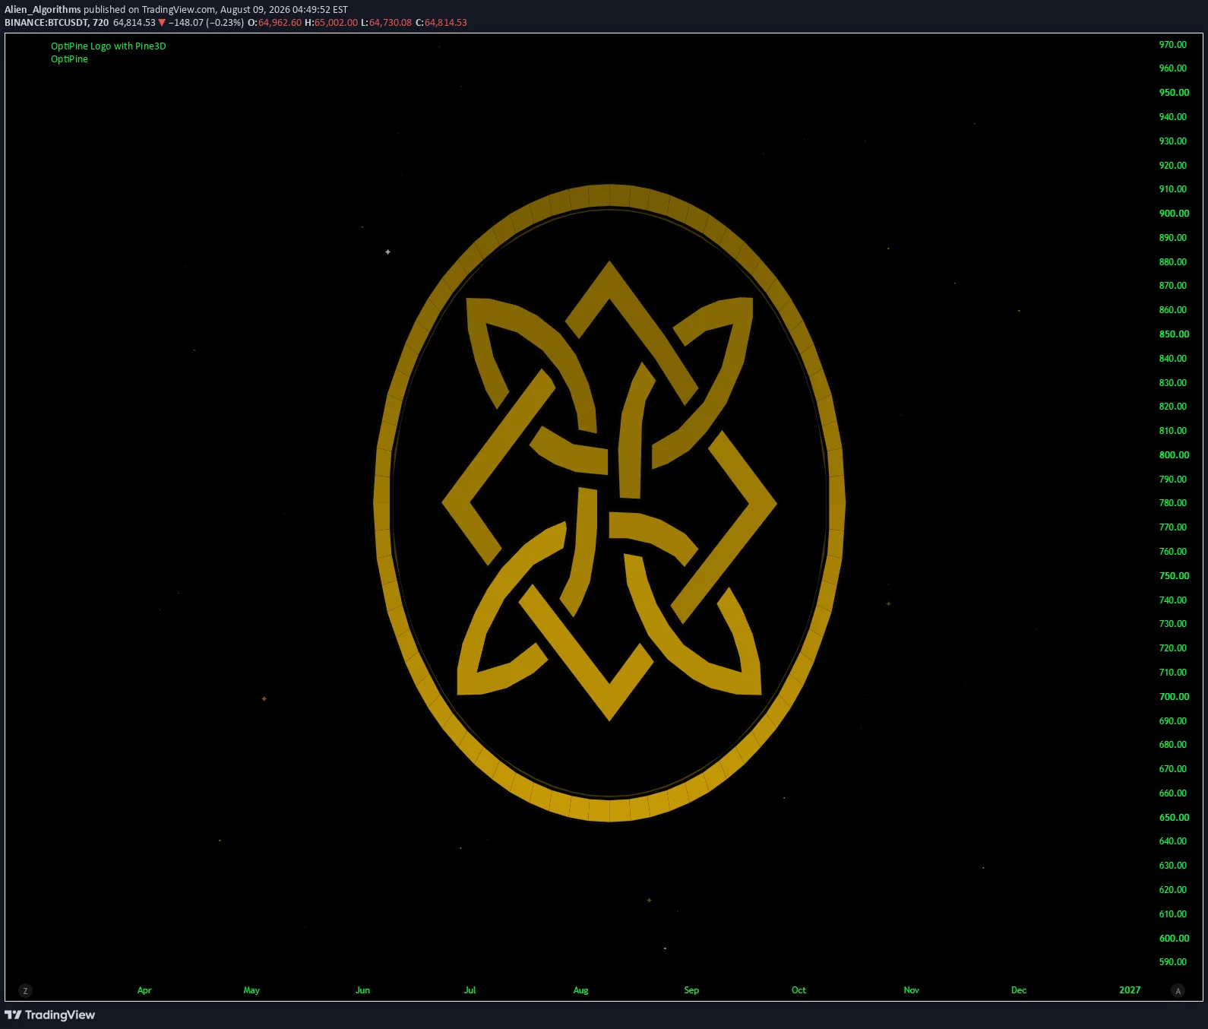Click the 650.00 price axis label

(1174, 818)
